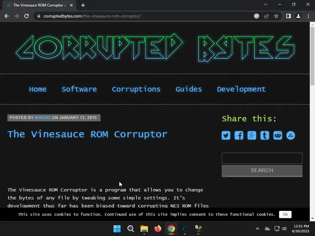Screen dimensions: 315x236
Task: Close the Vinesauce ROM Corruptor tab
Action: [x=71, y=5]
